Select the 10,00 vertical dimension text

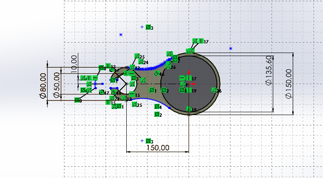tap(74, 63)
